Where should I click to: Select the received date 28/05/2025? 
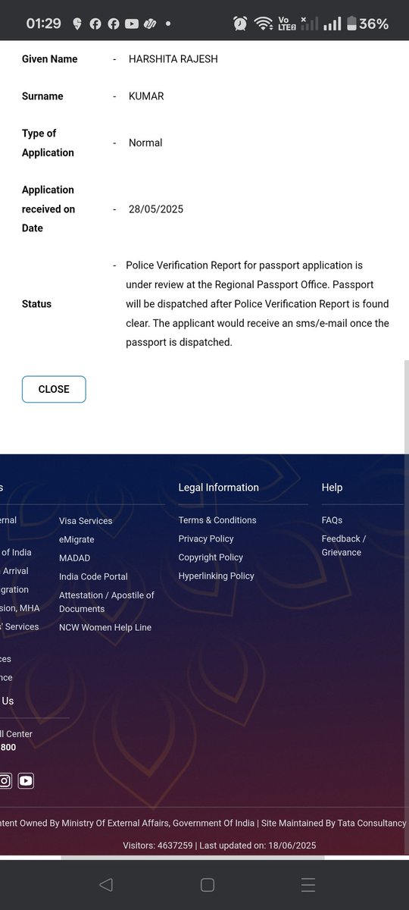click(x=156, y=209)
